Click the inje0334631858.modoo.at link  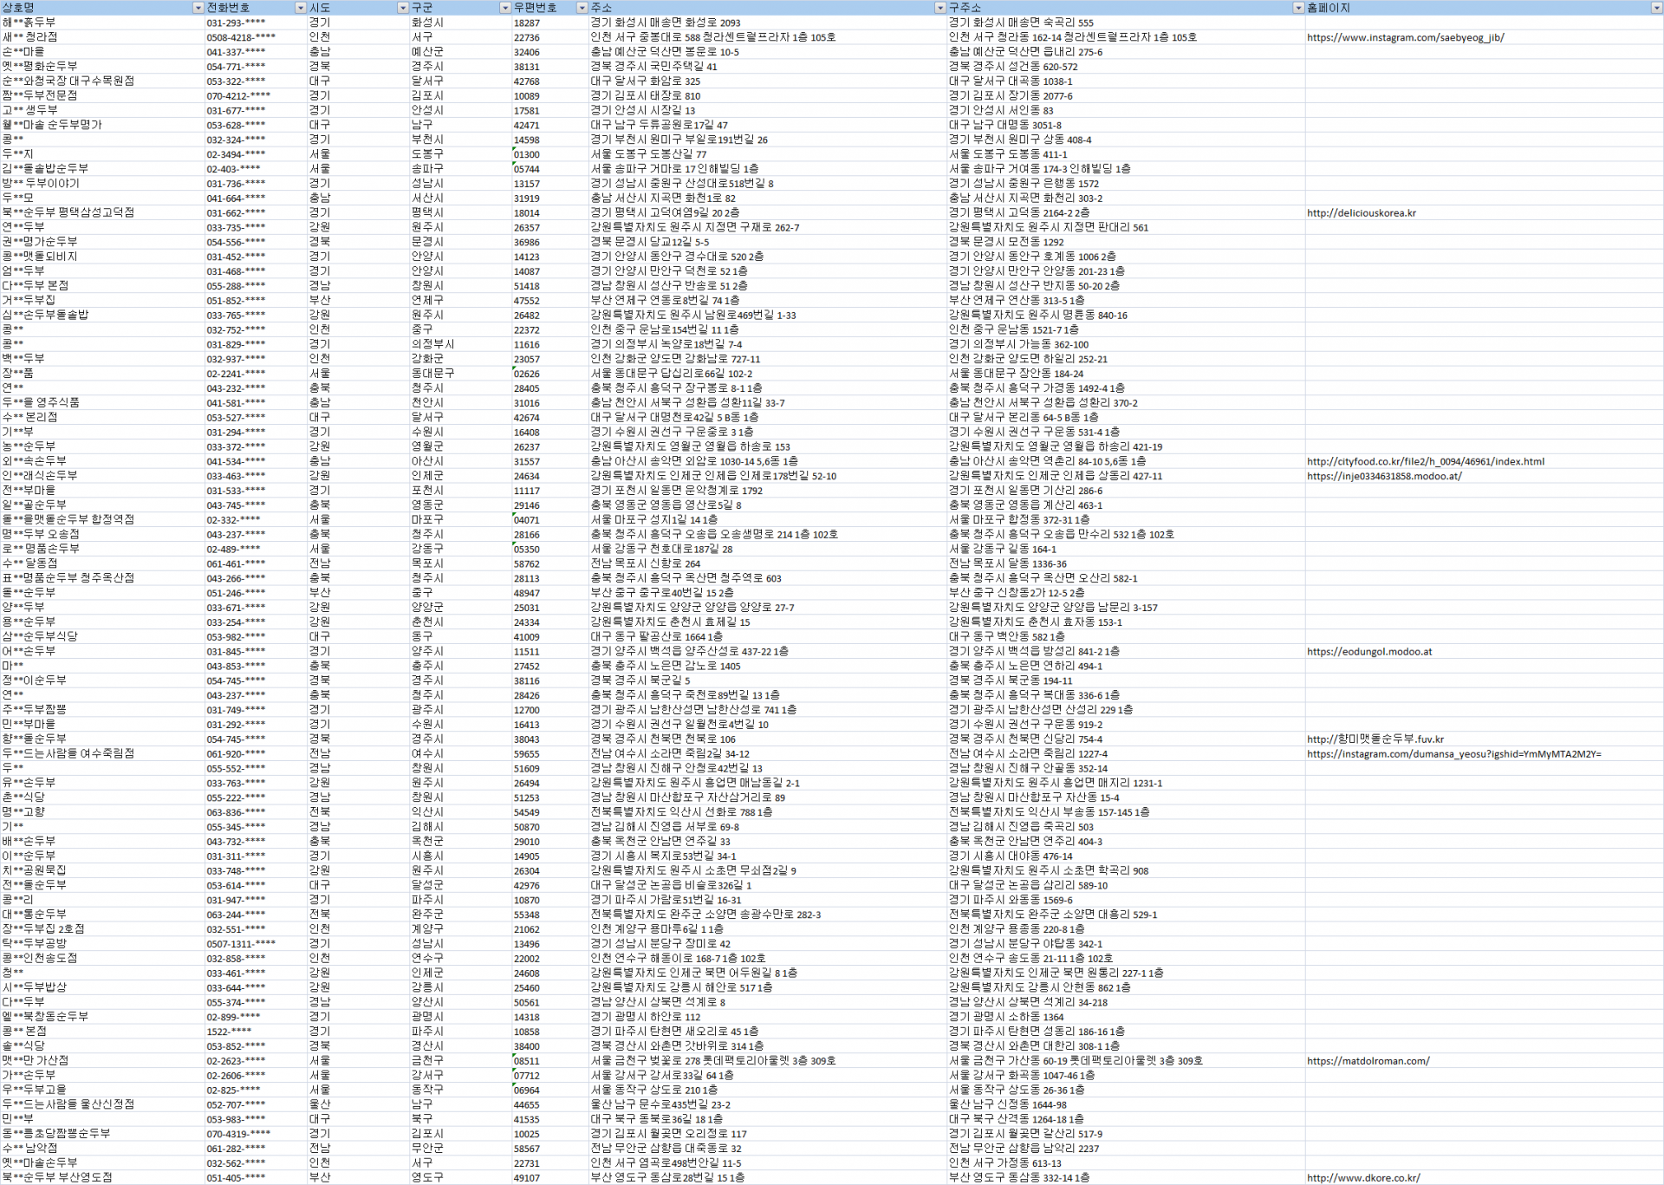pyautogui.click(x=1384, y=476)
